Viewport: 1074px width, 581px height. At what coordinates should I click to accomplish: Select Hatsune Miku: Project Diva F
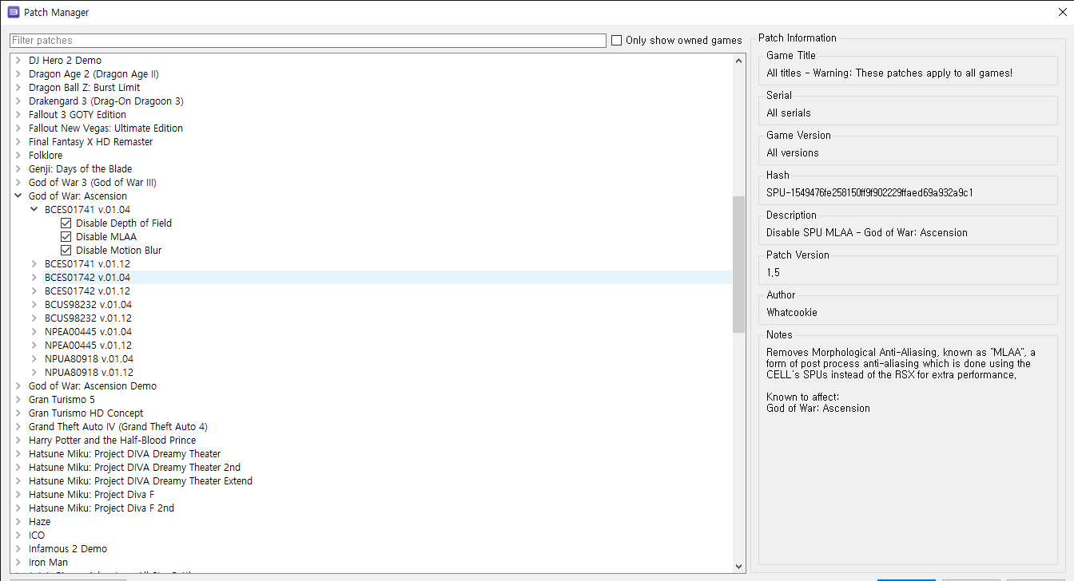point(92,495)
